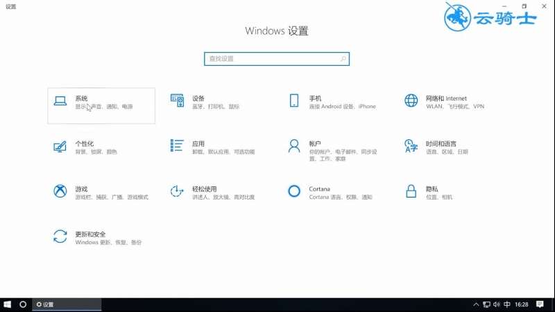Click the 蓝牙、打印机、鼠标 description

216,107
